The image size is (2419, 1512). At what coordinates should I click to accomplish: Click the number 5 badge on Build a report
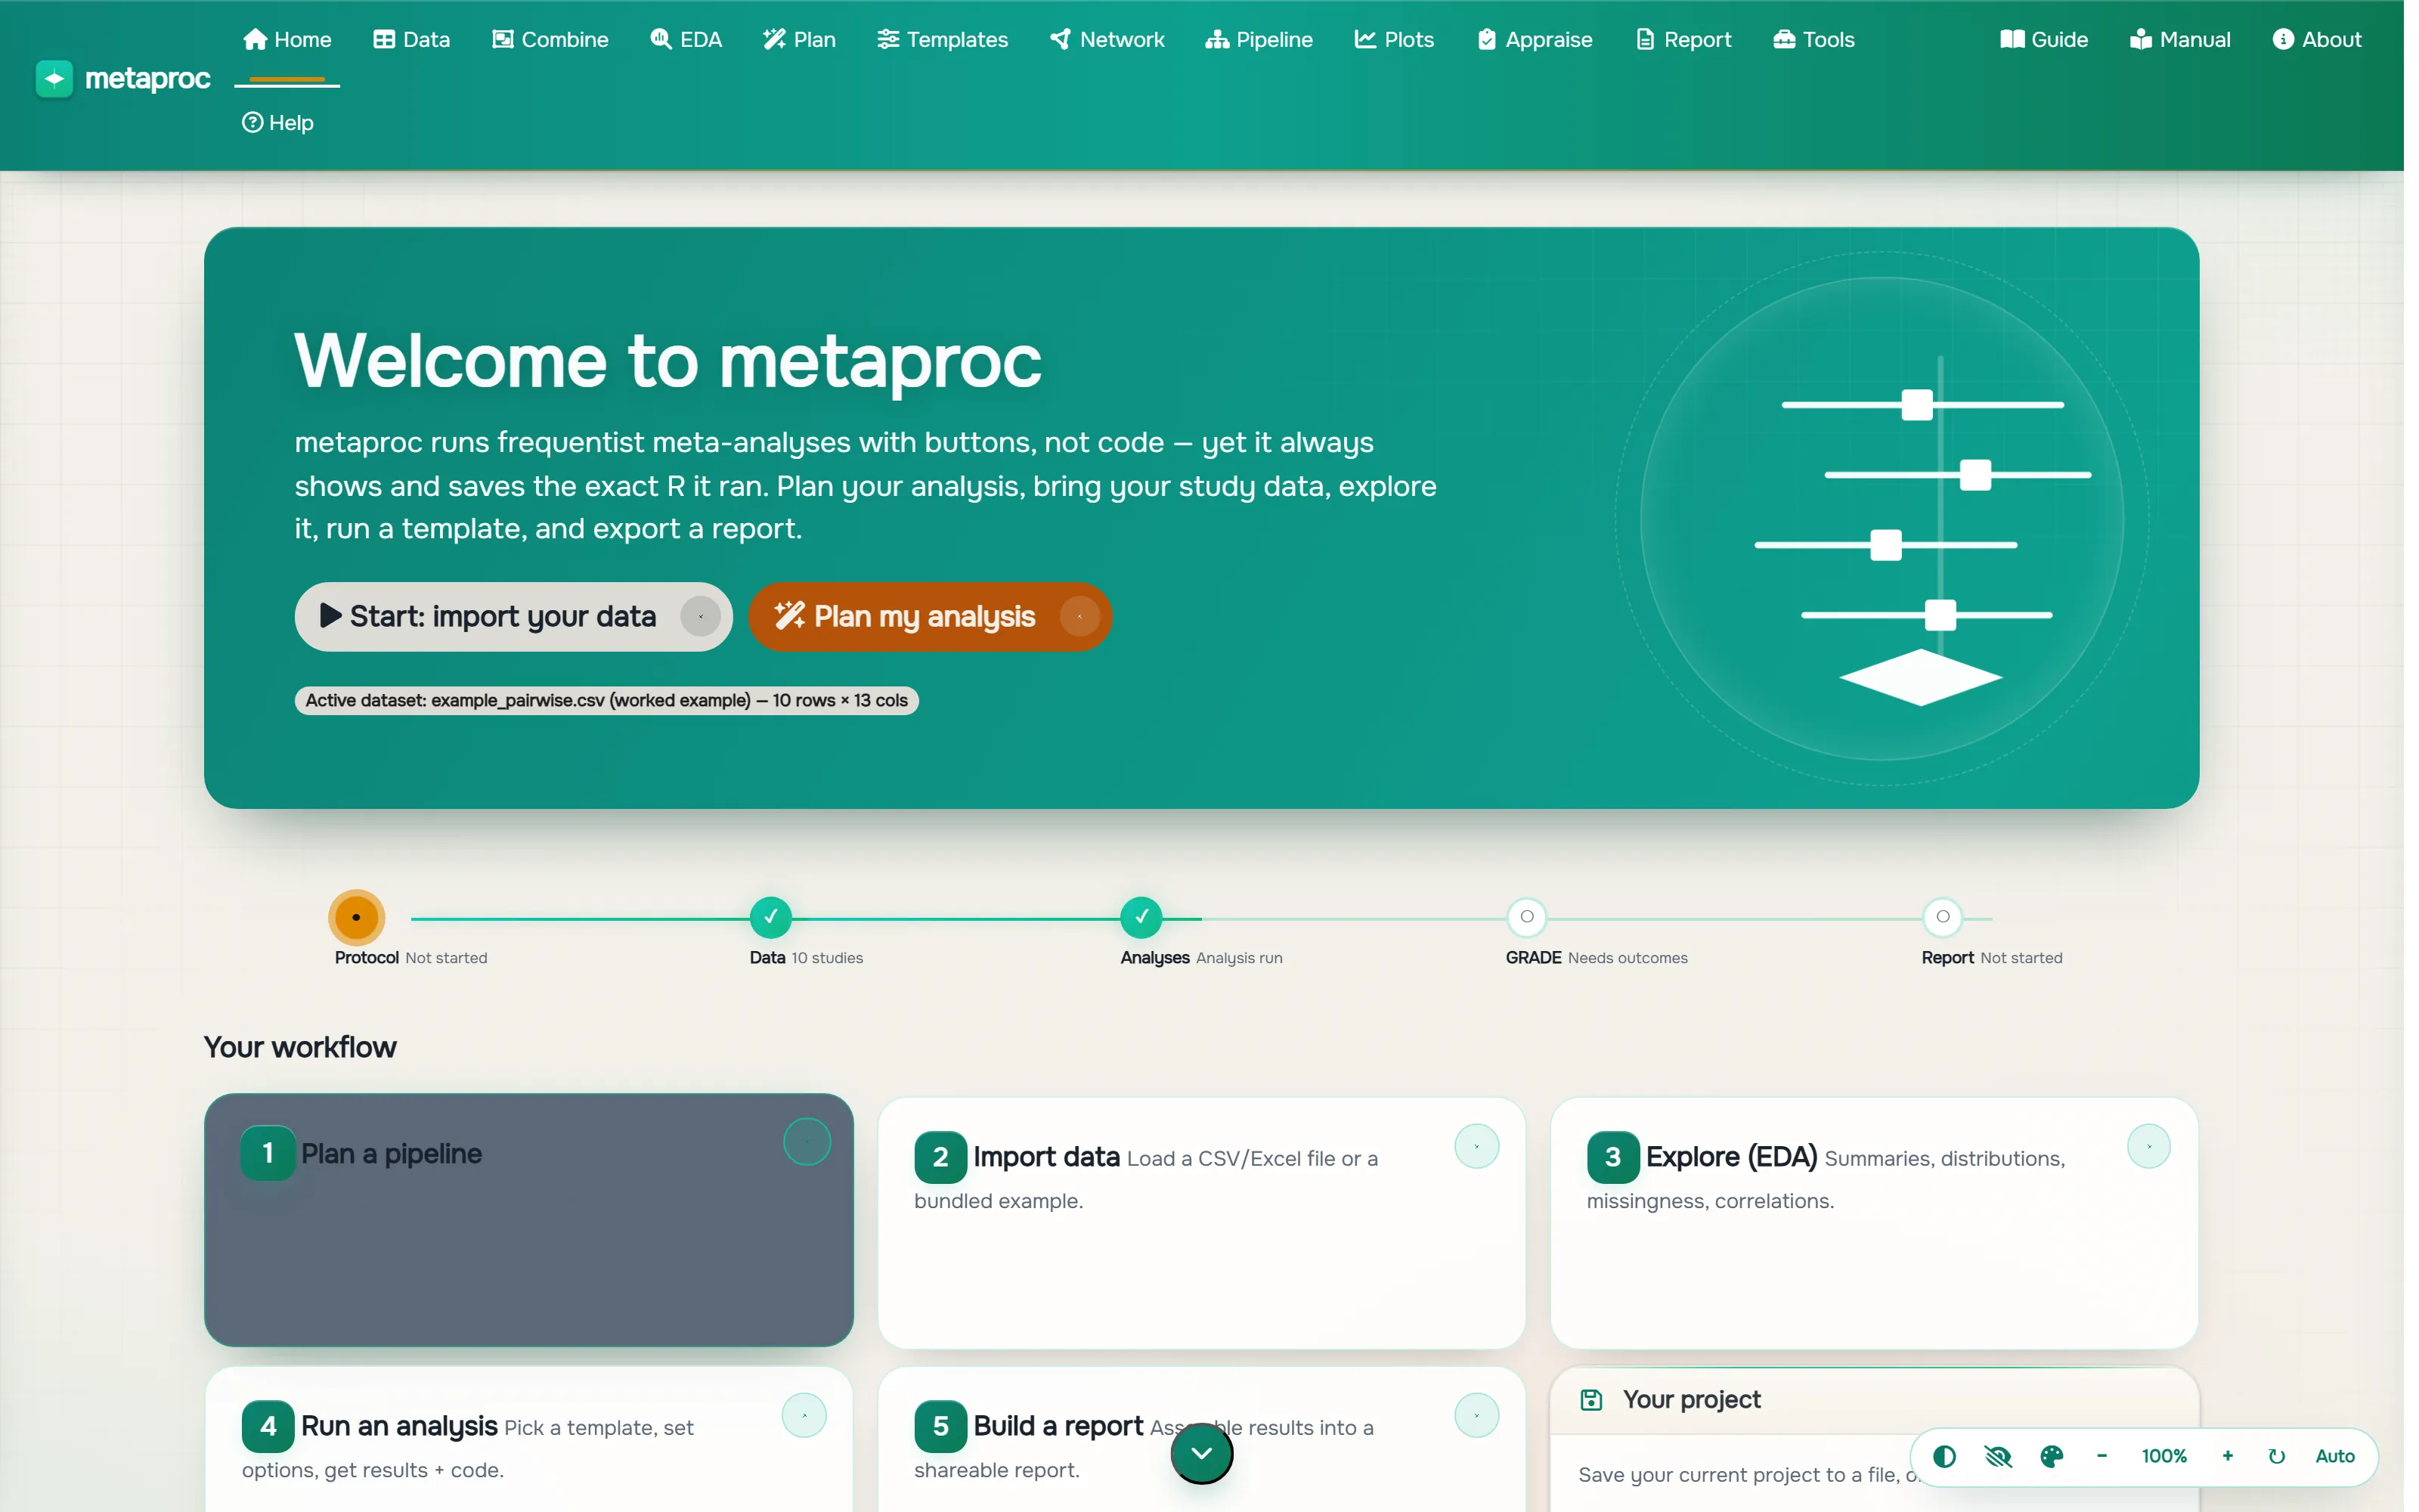click(x=940, y=1426)
